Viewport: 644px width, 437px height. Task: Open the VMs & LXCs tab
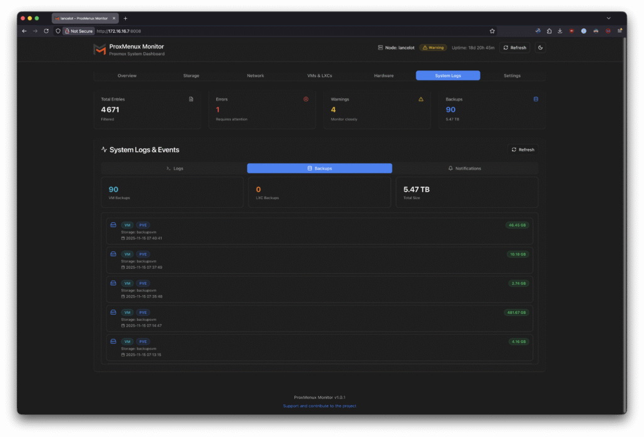(319, 75)
